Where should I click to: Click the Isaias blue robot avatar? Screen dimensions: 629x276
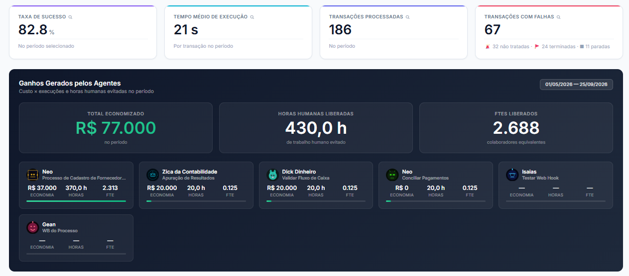(x=512, y=175)
